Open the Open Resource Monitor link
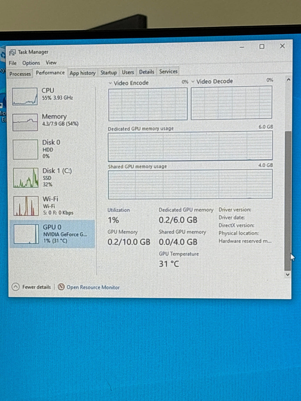Image resolution: width=301 pixels, height=401 pixels. [93, 287]
